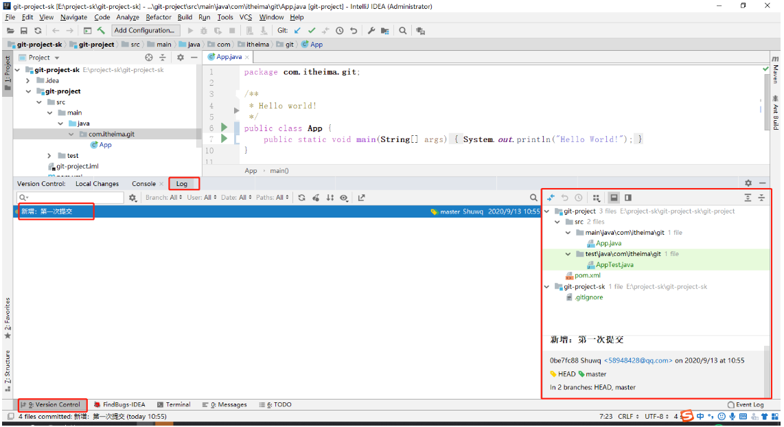This screenshot has width=784, height=427.
Task: Click the Cherry-pick icon in Log toolbar
Action: click(x=316, y=198)
